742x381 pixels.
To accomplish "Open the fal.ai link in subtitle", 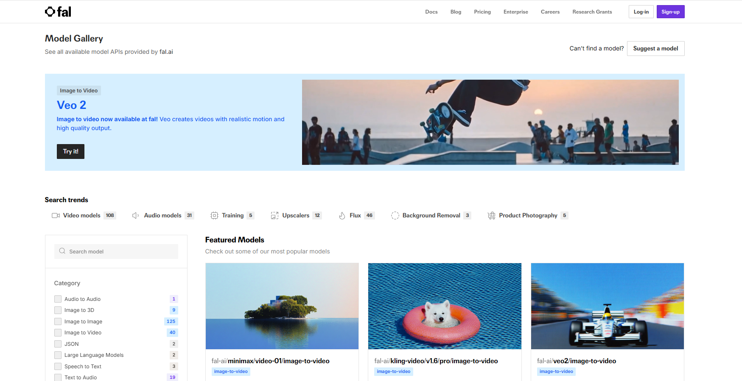I will coord(166,52).
